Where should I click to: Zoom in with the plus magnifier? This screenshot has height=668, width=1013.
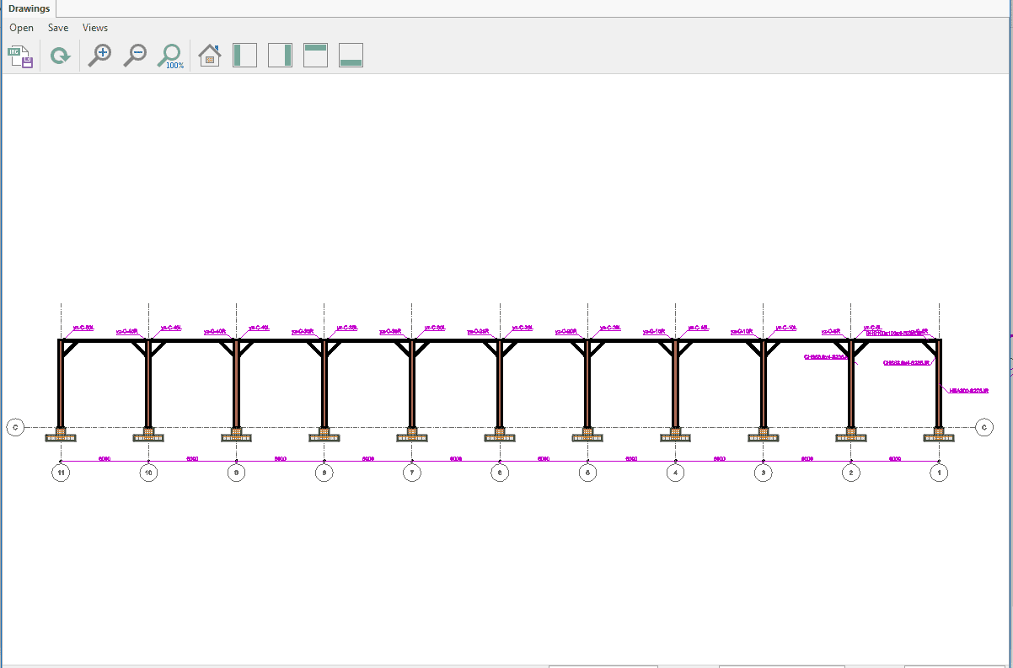[99, 56]
